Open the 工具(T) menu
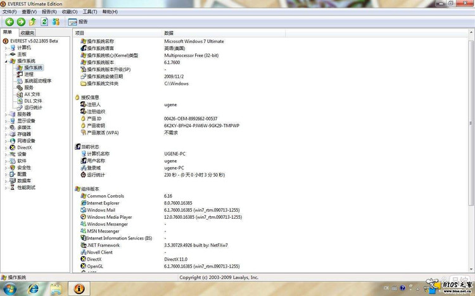This screenshot has width=475, height=296. point(90,12)
